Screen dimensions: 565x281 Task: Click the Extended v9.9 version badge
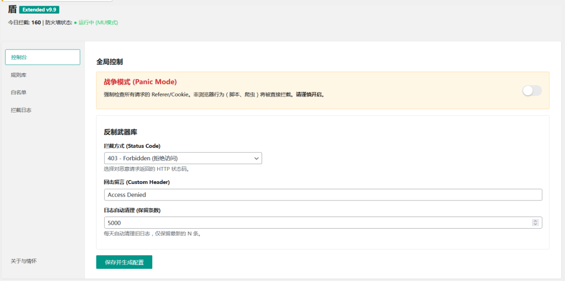click(39, 9)
